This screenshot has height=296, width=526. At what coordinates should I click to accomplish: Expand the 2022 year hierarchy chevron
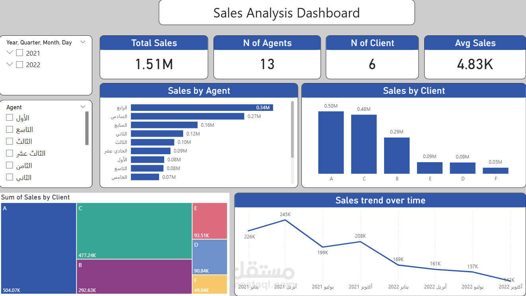coord(10,64)
